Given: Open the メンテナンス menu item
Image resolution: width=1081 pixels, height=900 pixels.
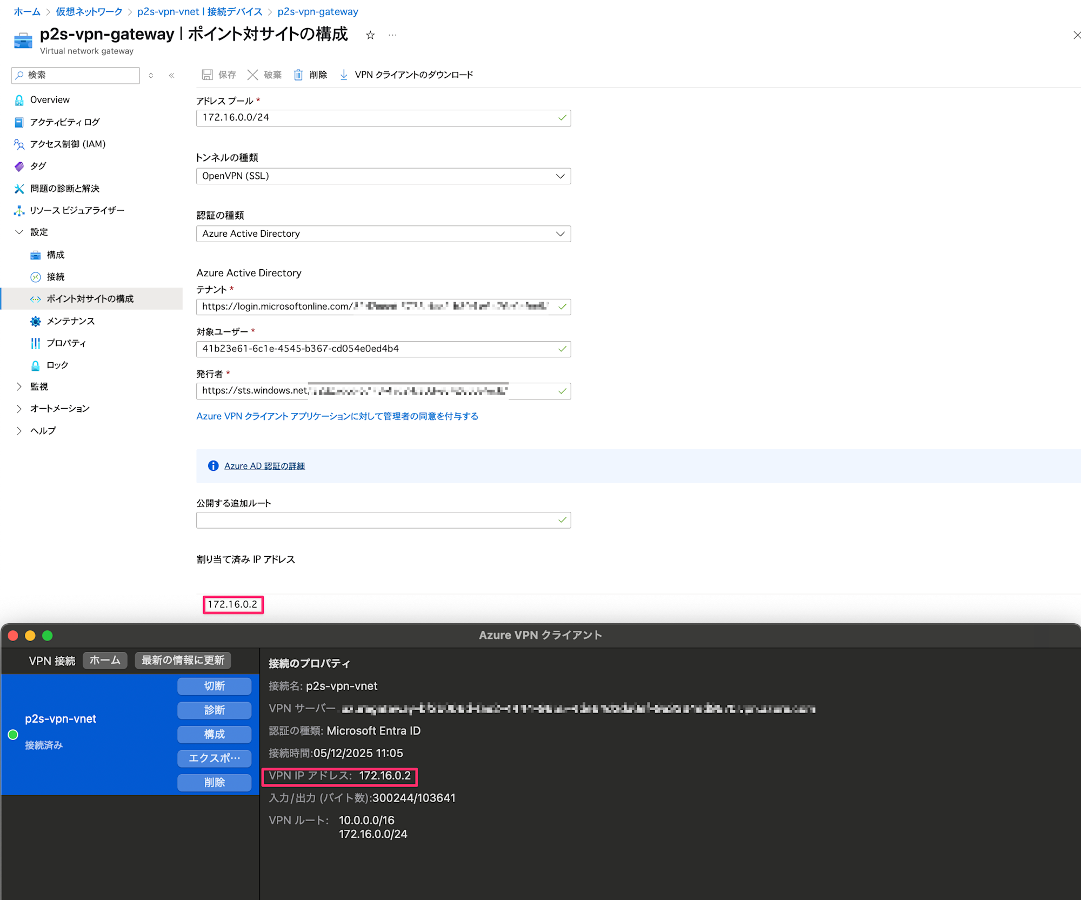Looking at the screenshot, I should point(70,322).
